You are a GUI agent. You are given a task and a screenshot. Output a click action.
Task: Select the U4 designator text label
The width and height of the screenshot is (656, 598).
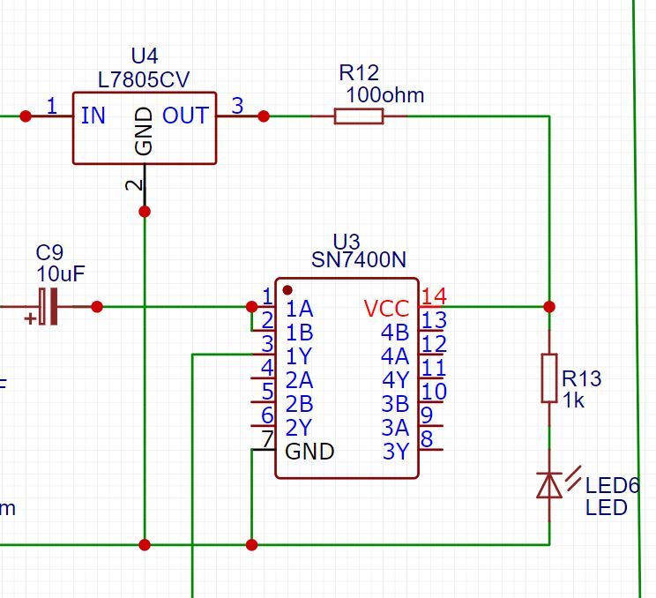click(145, 56)
